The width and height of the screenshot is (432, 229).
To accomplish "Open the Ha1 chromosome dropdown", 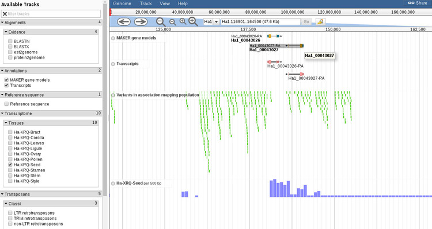I will coord(211,22).
